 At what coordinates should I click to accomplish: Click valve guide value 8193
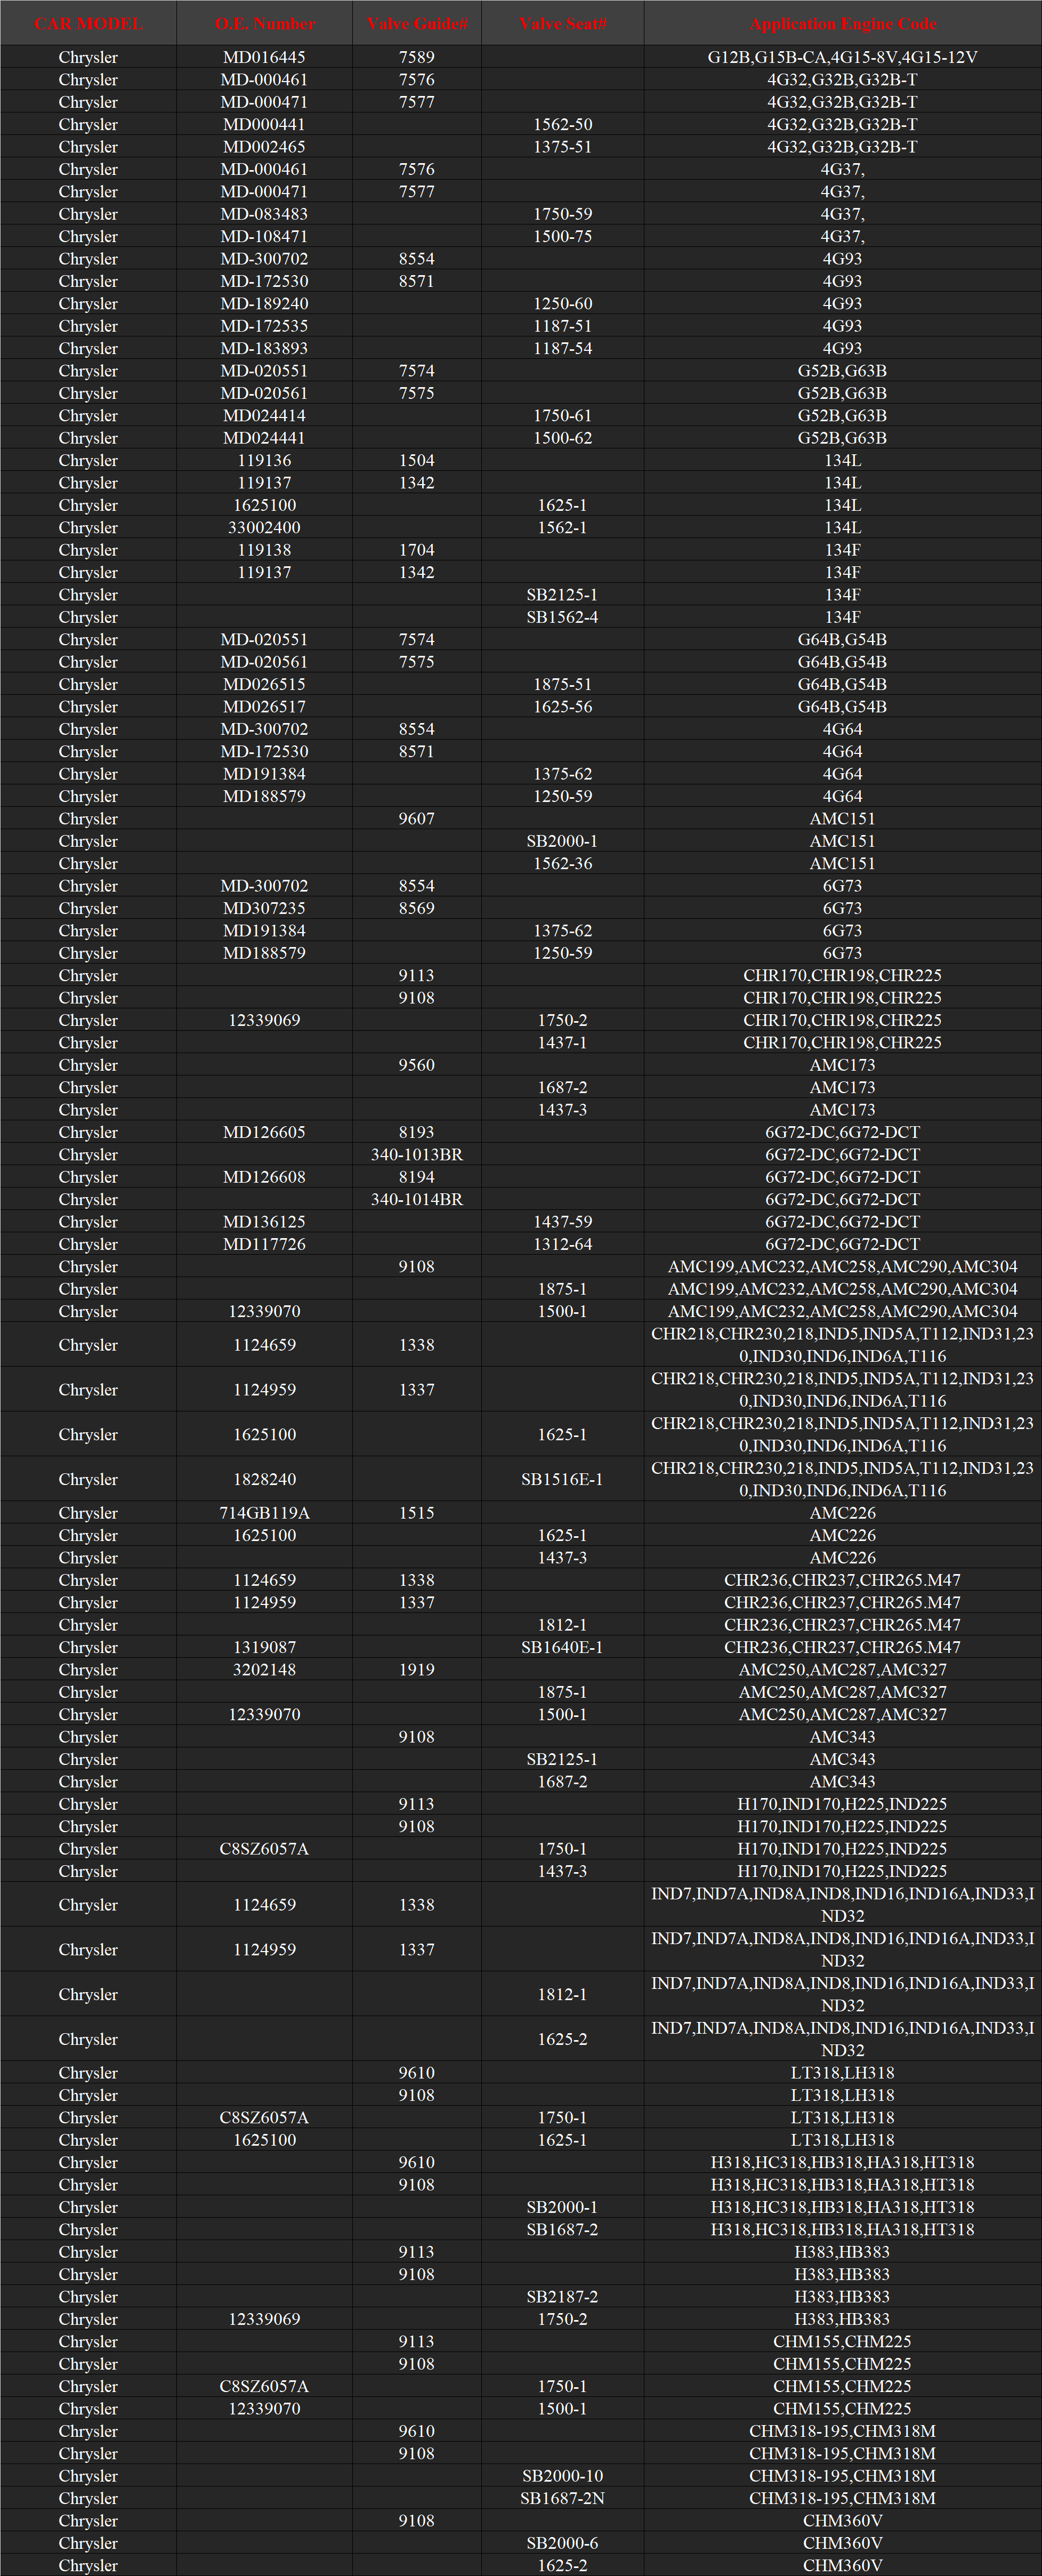[x=417, y=1132]
